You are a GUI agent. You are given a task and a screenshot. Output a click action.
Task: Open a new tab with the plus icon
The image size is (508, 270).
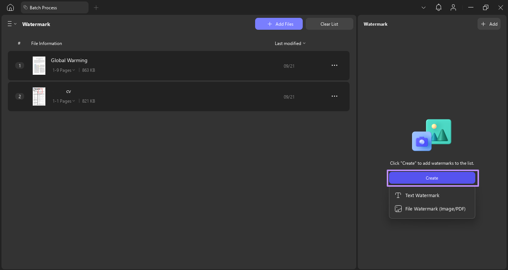(x=96, y=7)
